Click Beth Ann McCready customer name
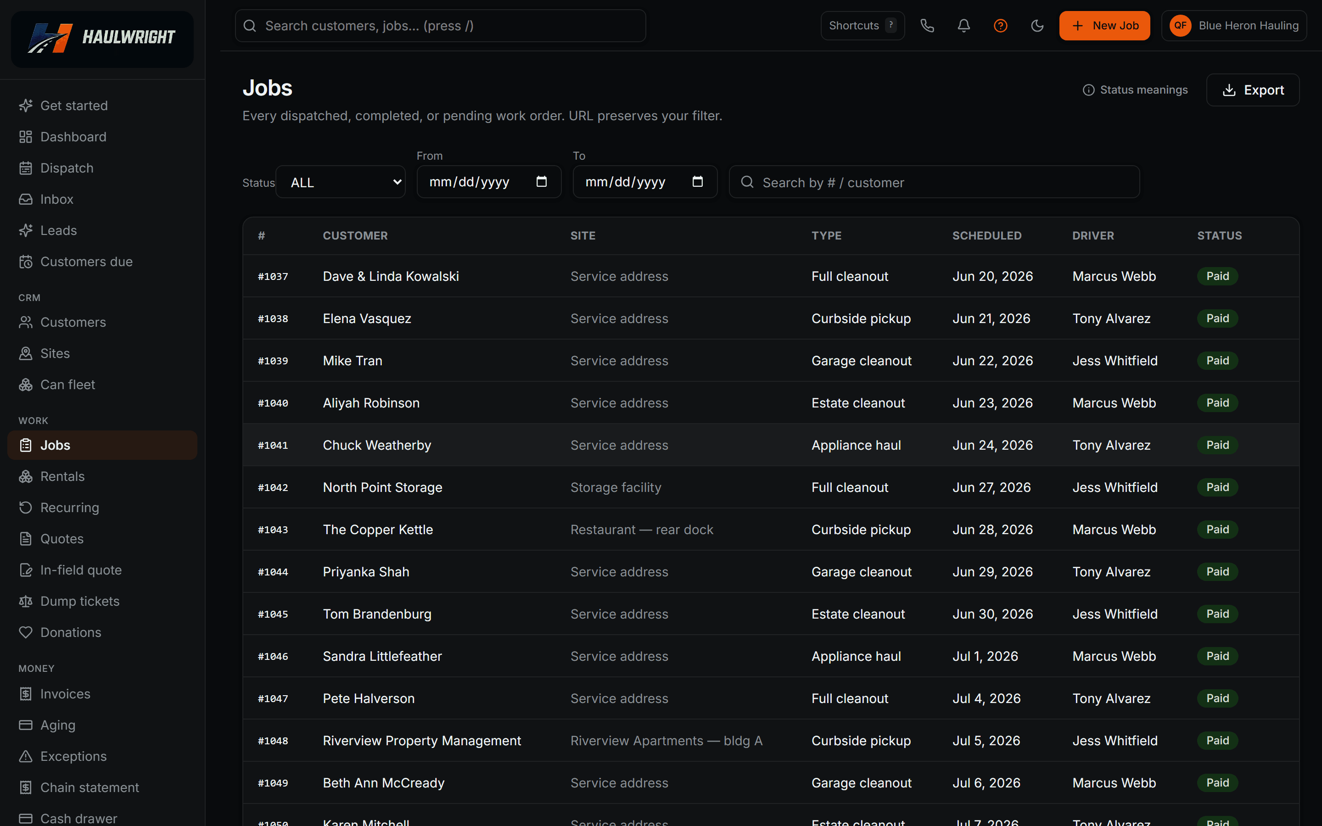This screenshot has width=1322, height=826. tap(383, 783)
